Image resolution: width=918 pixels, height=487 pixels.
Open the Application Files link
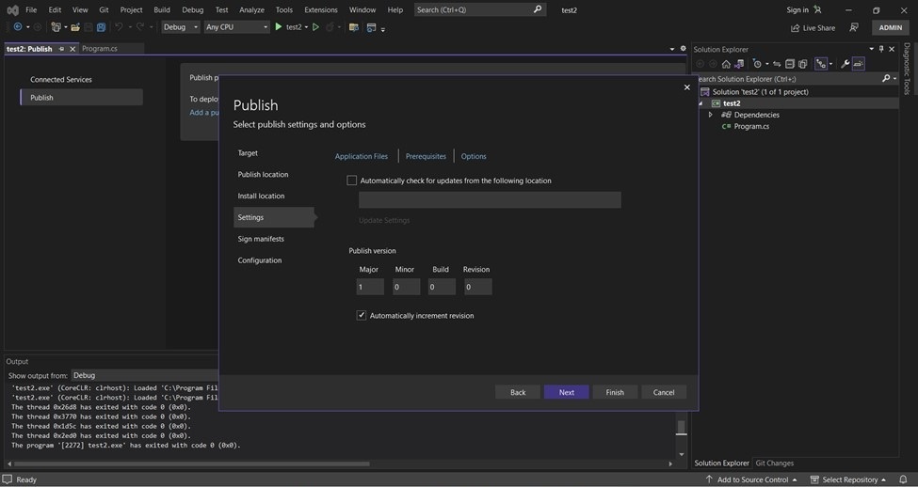click(x=362, y=156)
